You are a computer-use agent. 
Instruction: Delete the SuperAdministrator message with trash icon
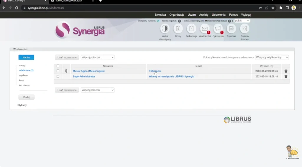(x=286, y=77)
